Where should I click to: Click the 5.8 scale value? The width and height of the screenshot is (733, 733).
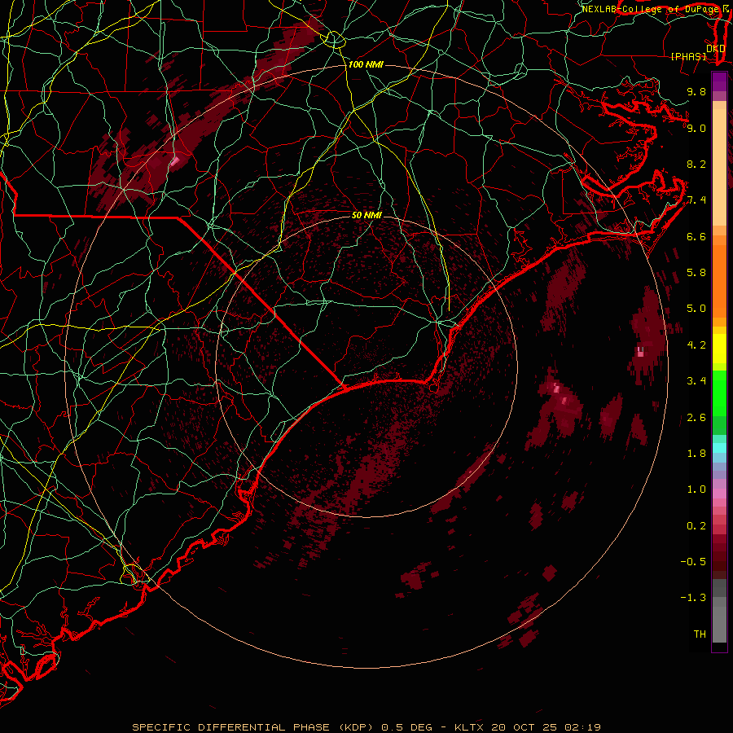click(696, 273)
